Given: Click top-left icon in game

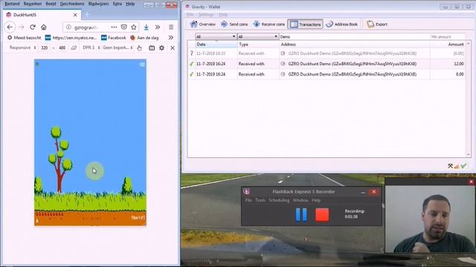Looking at the screenshot, I should tap(37, 64).
